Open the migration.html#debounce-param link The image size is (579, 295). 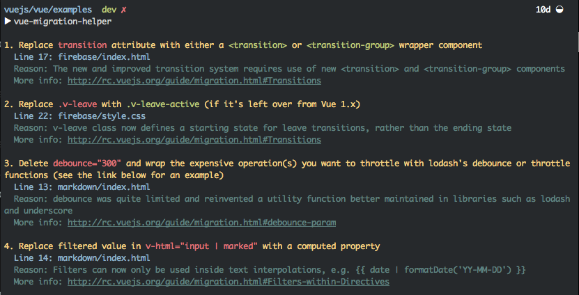pyautogui.click(x=201, y=223)
